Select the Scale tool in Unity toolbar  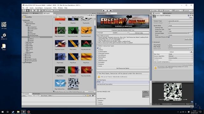(34, 10)
